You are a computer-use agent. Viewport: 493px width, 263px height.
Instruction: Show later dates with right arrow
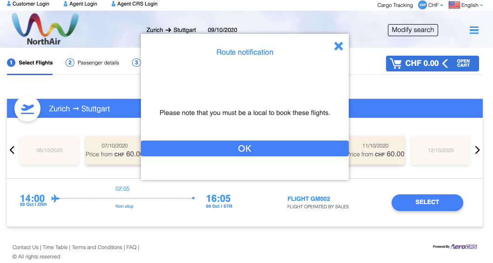[477, 150]
